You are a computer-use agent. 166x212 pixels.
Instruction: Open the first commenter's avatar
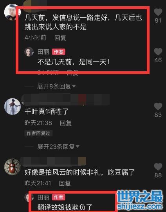coord(12,13)
